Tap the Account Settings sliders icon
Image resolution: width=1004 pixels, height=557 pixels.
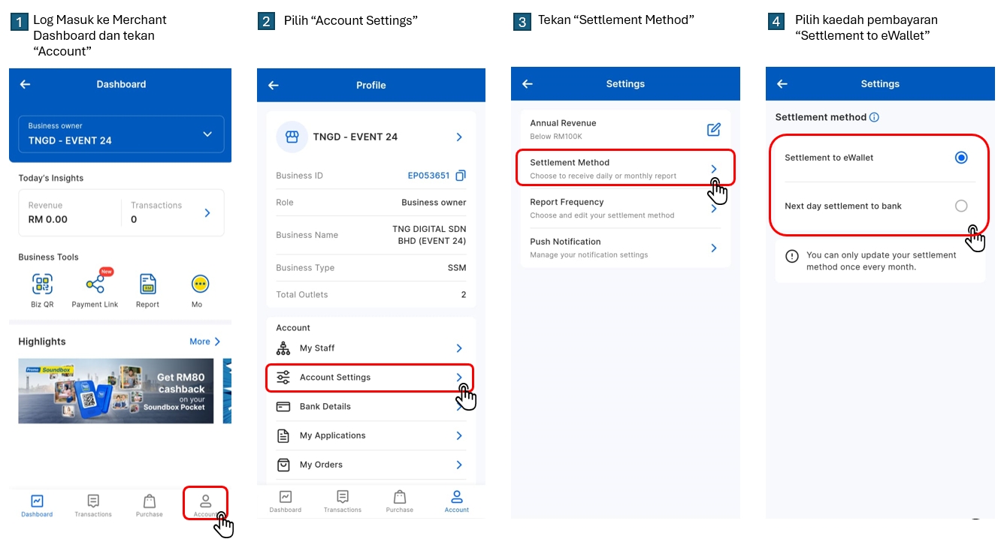[283, 378]
